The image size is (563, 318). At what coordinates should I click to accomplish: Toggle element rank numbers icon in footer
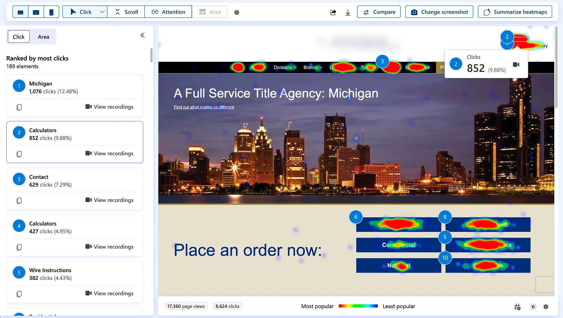517,307
